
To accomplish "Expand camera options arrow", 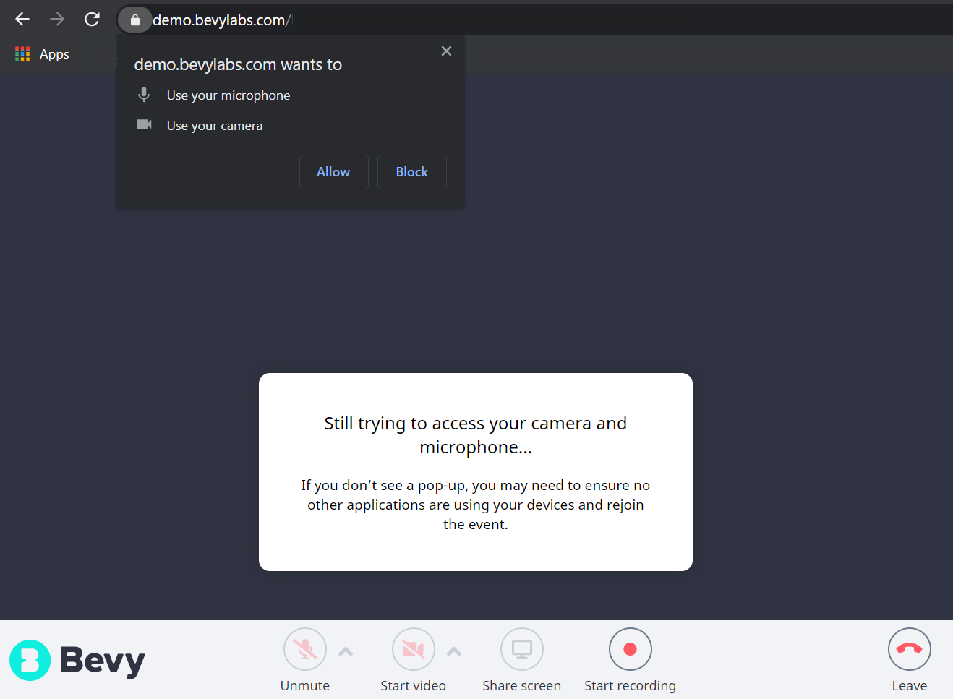I will point(454,651).
